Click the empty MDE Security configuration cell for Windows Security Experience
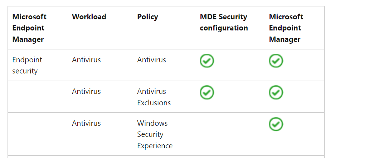The image size is (369, 158). [x=229, y=134]
